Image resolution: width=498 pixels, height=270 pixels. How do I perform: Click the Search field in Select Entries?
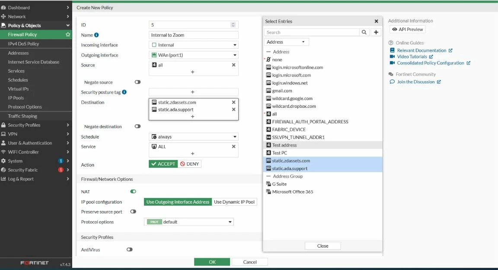[x=312, y=32]
